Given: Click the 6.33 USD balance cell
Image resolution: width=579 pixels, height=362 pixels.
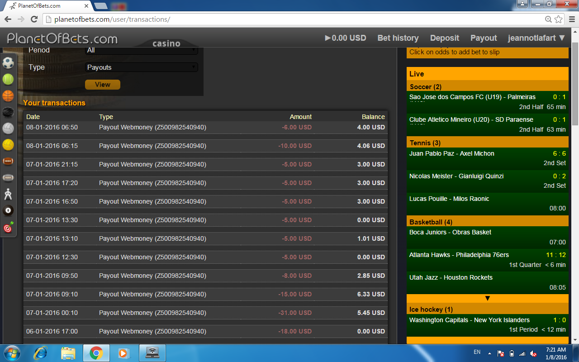Looking at the screenshot, I should 371,294.
